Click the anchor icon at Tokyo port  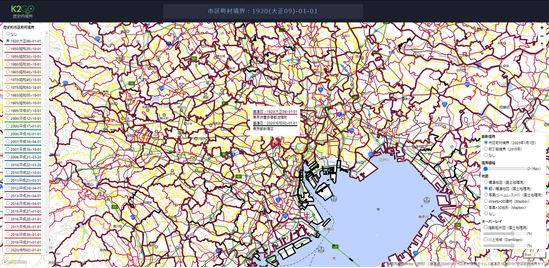point(334,199)
